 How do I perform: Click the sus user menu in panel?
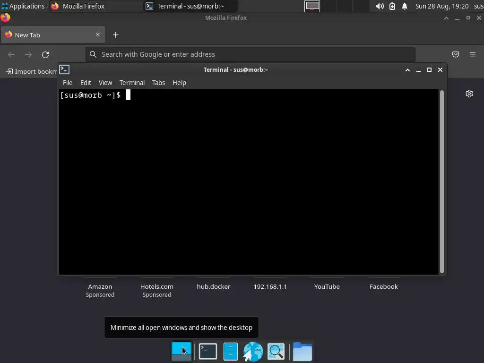point(478,6)
